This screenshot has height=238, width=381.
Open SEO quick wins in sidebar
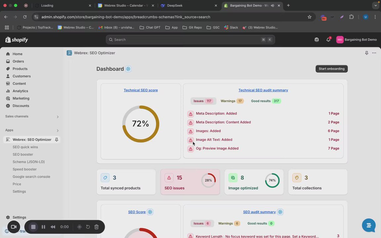pos(25,147)
